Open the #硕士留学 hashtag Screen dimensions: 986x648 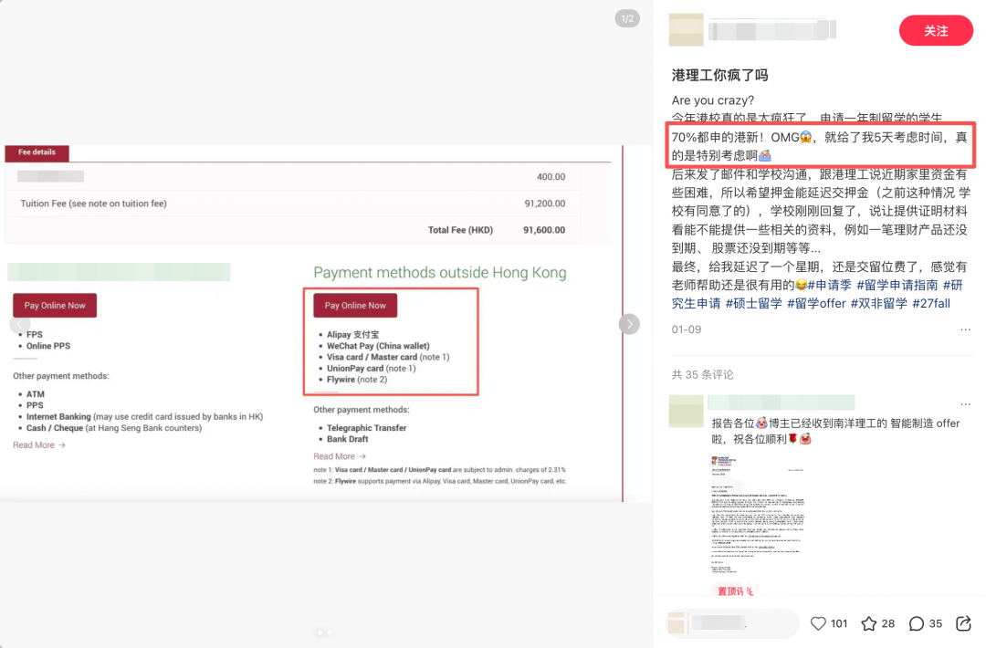coord(753,303)
